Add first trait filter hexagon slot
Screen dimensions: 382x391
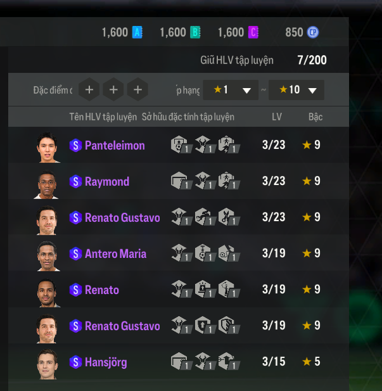pos(89,89)
